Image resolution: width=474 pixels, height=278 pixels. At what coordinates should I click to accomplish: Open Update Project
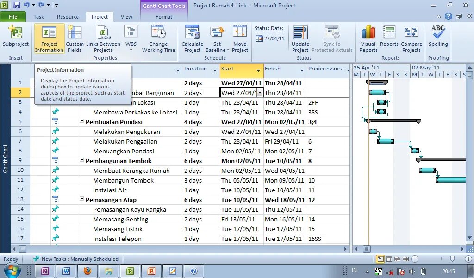pyautogui.click(x=300, y=38)
